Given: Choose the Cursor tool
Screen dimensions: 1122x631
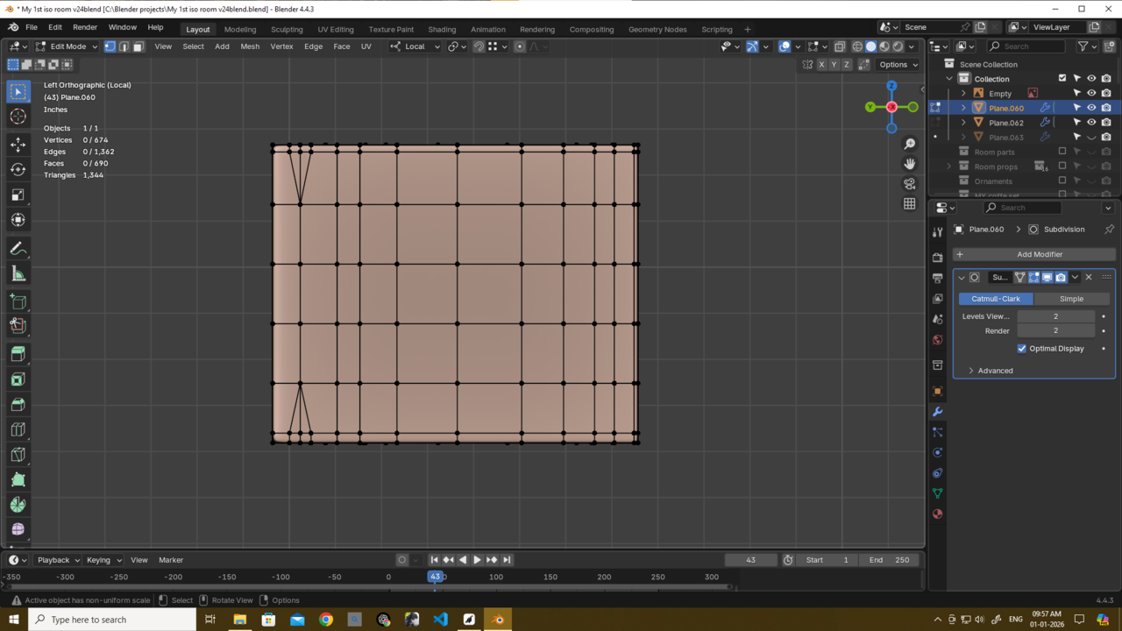Looking at the screenshot, I should (18, 117).
